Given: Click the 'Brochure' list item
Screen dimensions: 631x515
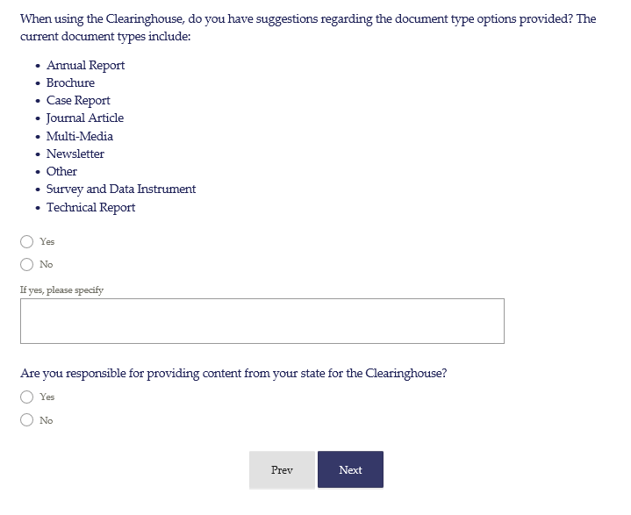Looking at the screenshot, I should (x=70, y=82).
